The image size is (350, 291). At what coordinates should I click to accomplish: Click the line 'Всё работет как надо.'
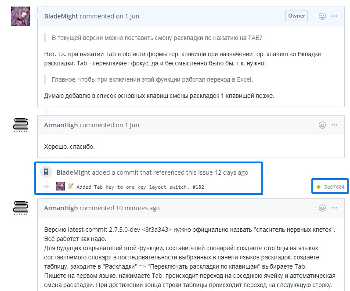(75, 239)
